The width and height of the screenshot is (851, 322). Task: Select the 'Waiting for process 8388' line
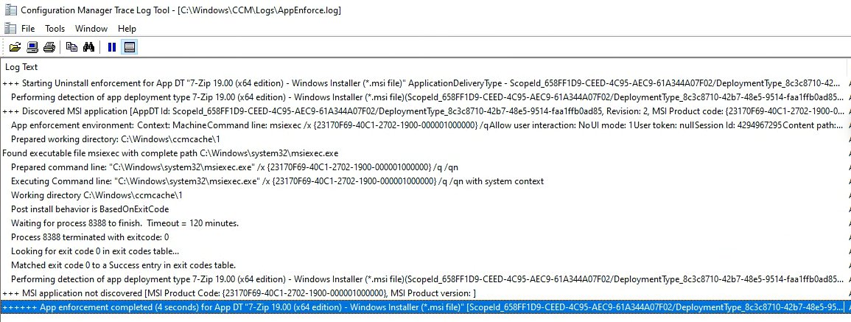(424, 223)
